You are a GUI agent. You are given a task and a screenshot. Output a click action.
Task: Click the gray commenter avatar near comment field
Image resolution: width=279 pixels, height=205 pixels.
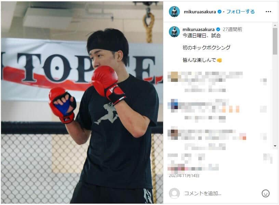tap(174, 193)
